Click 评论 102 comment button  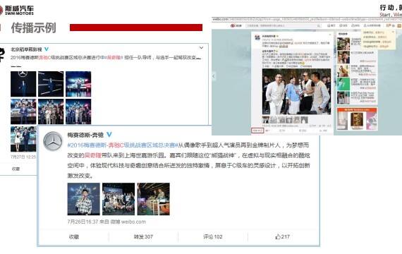tap(213, 237)
